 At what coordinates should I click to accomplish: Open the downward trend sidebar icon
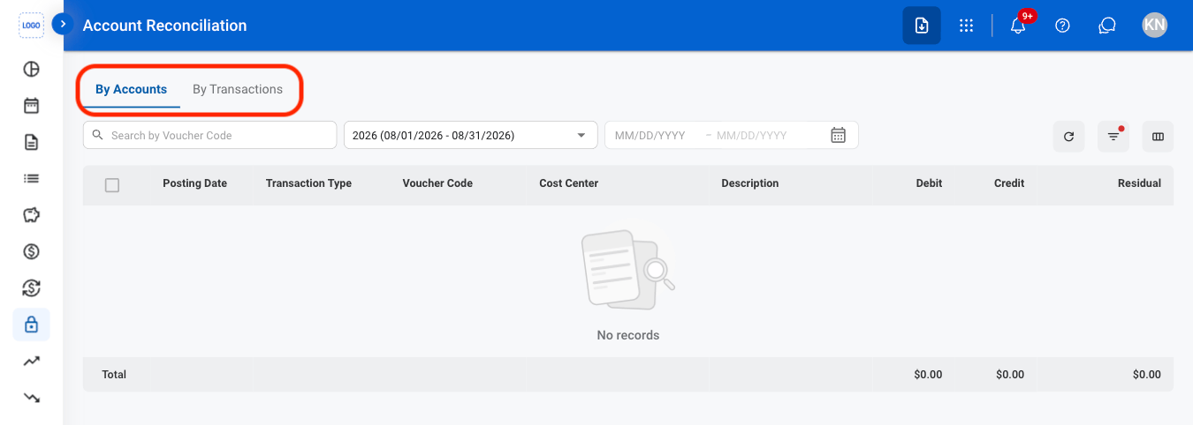coord(31,398)
